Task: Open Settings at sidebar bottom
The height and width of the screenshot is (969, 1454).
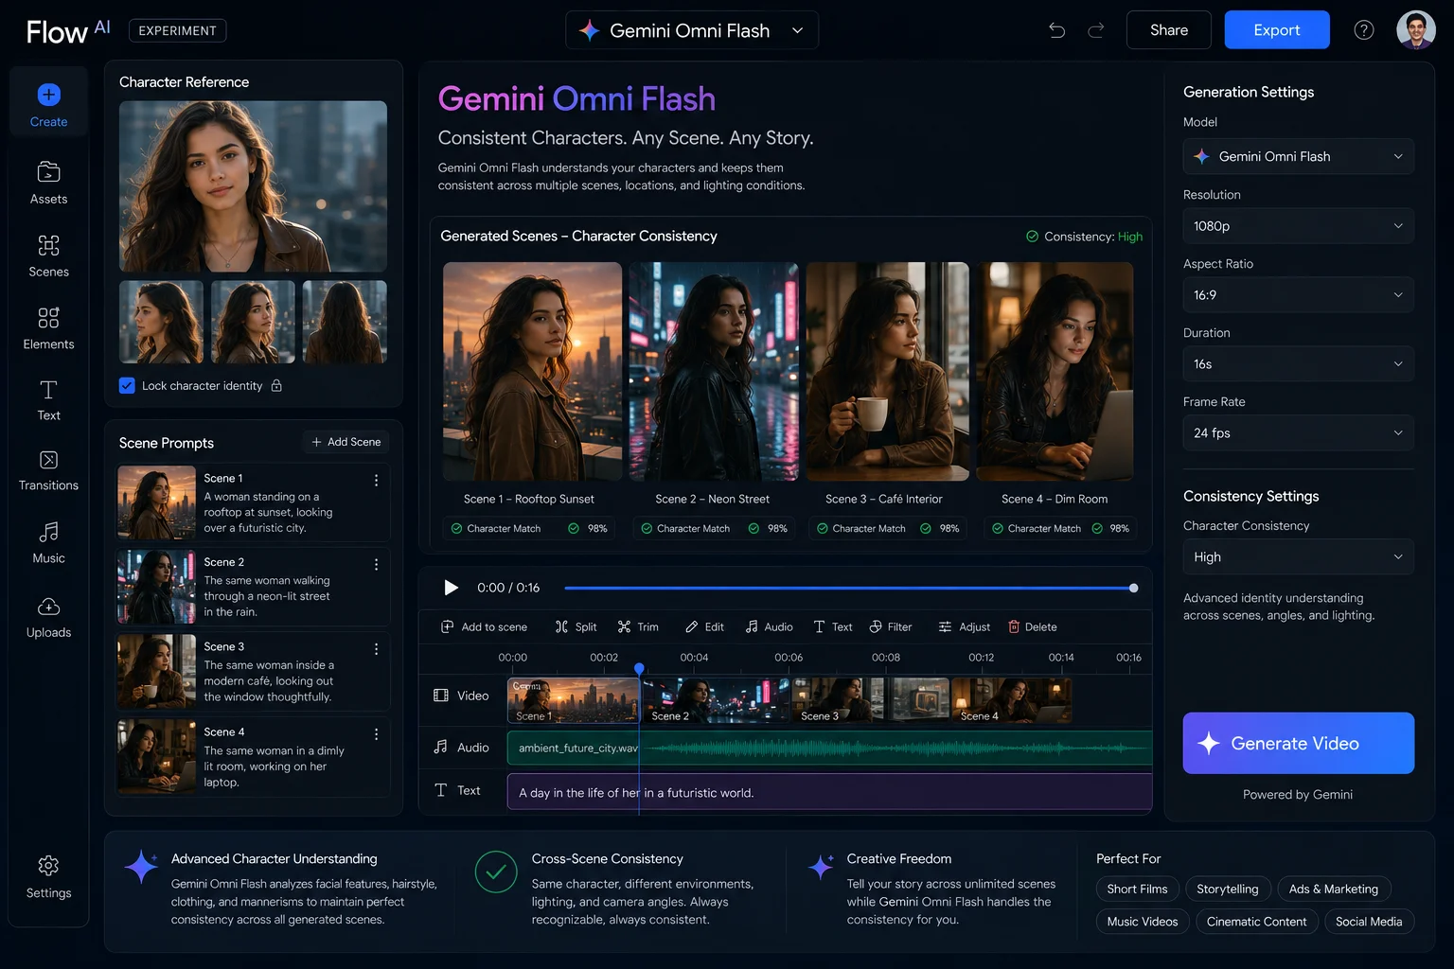Action: pyautogui.click(x=48, y=877)
